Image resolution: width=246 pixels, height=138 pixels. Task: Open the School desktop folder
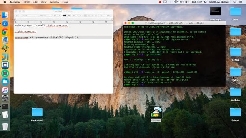(235, 112)
